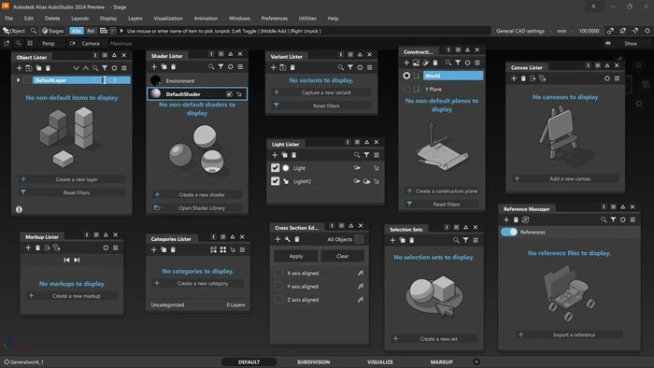The height and width of the screenshot is (368, 654).
Task: Click the wrench icon in Cross Section Editor
Action: (287, 239)
